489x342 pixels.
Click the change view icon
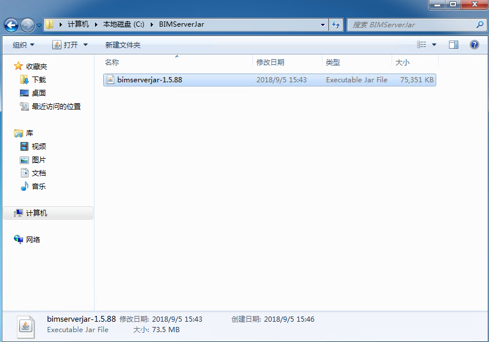pos(422,45)
